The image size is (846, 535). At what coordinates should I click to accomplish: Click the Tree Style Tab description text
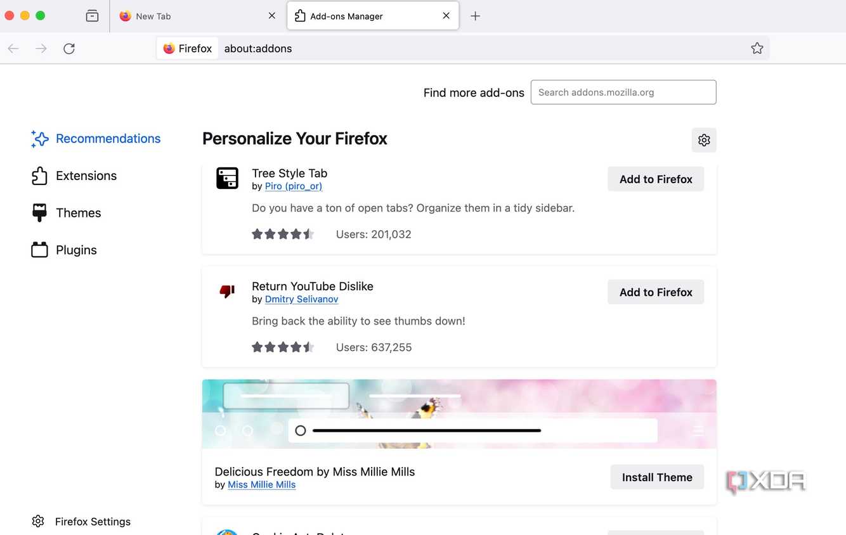click(x=413, y=208)
